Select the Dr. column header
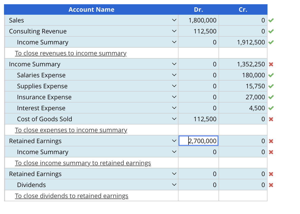300x214 pixels. click(x=198, y=9)
